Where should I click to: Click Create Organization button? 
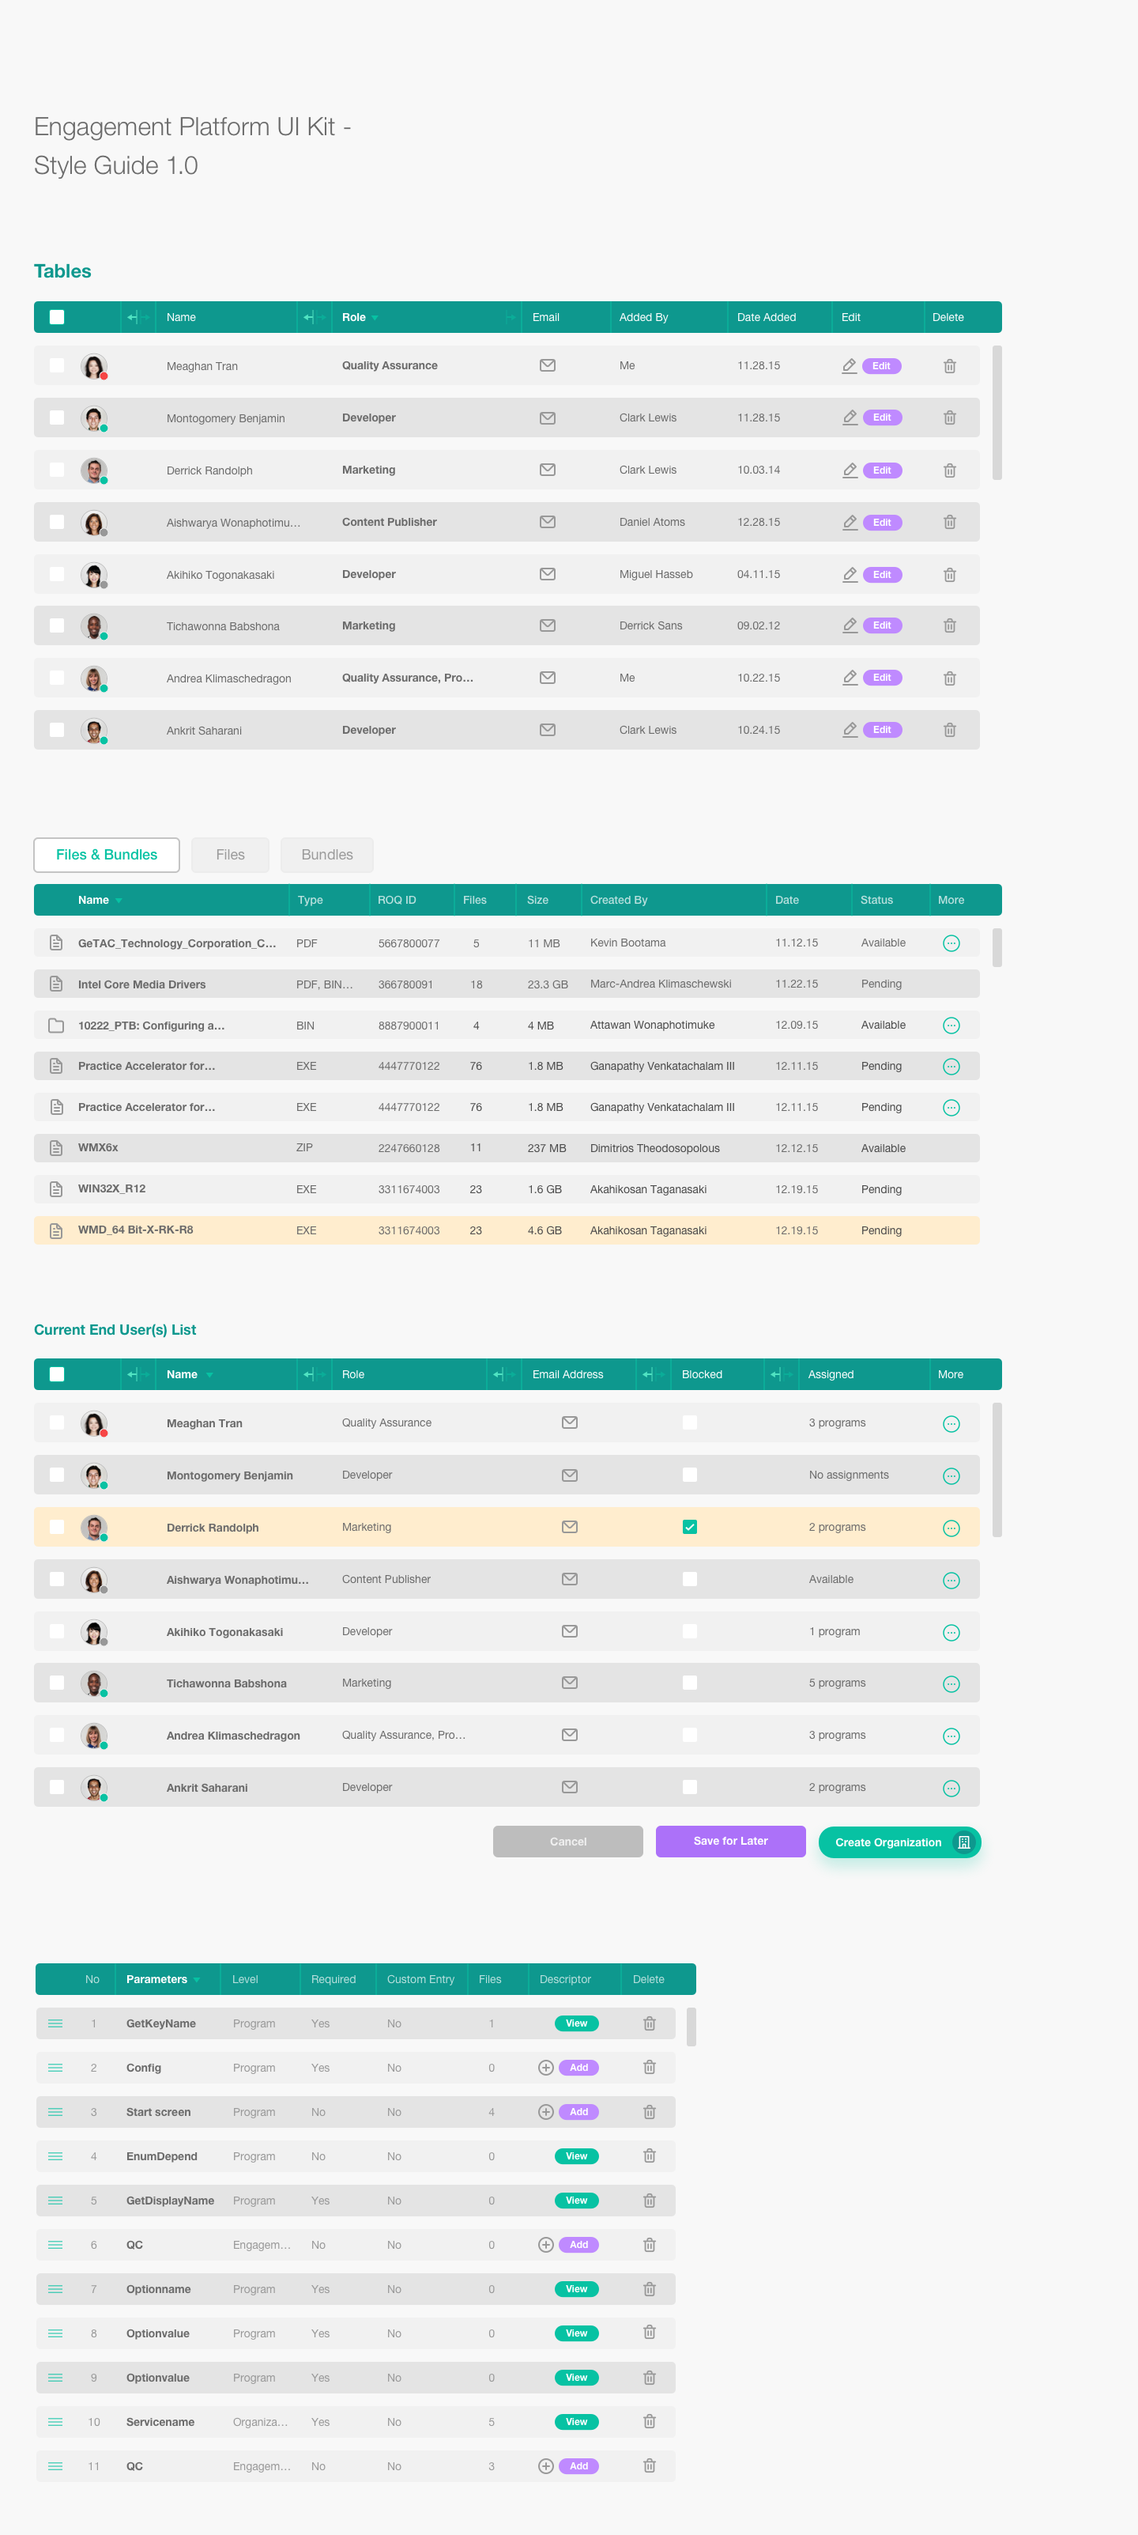[900, 1842]
